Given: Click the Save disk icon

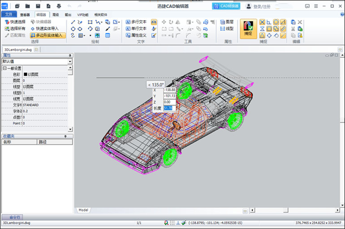Looking at the screenshot, I should tap(38, 6).
